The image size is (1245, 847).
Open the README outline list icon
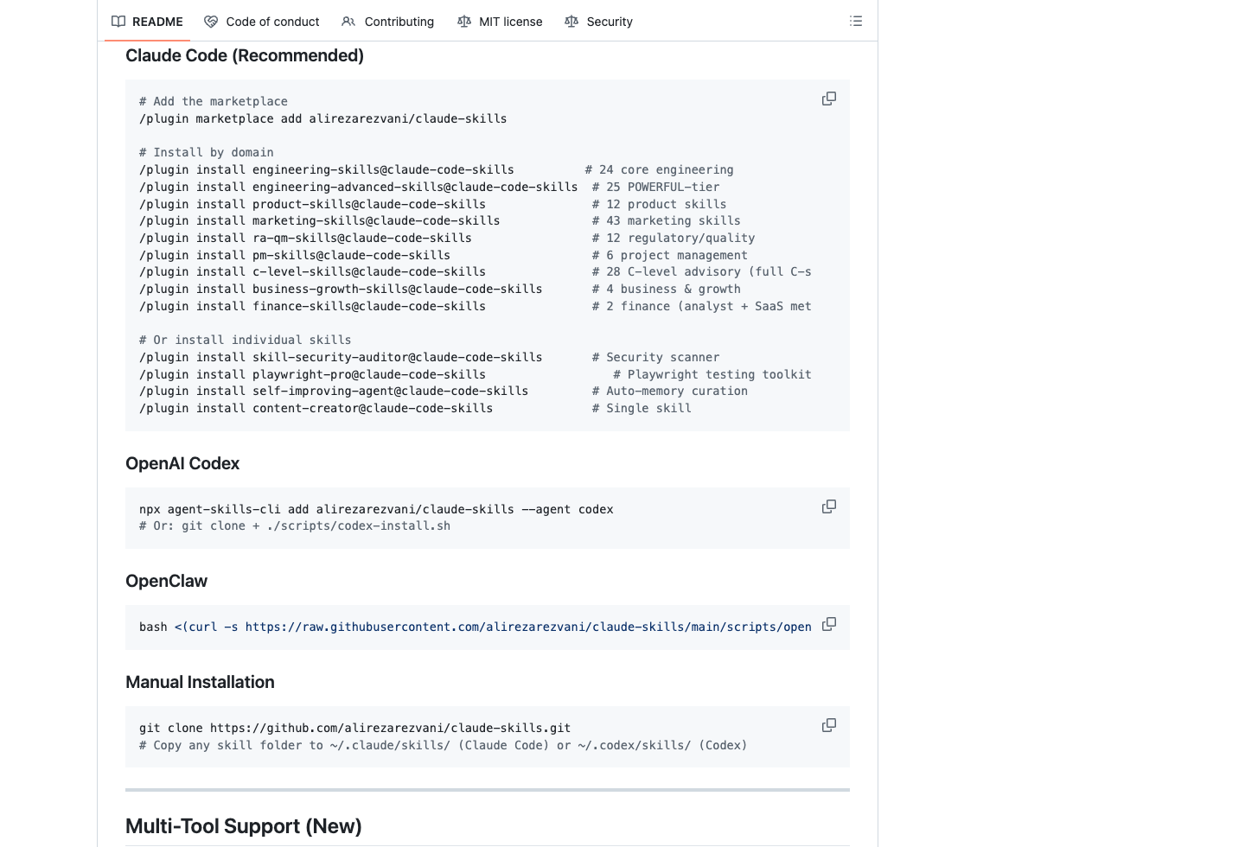[x=856, y=21]
